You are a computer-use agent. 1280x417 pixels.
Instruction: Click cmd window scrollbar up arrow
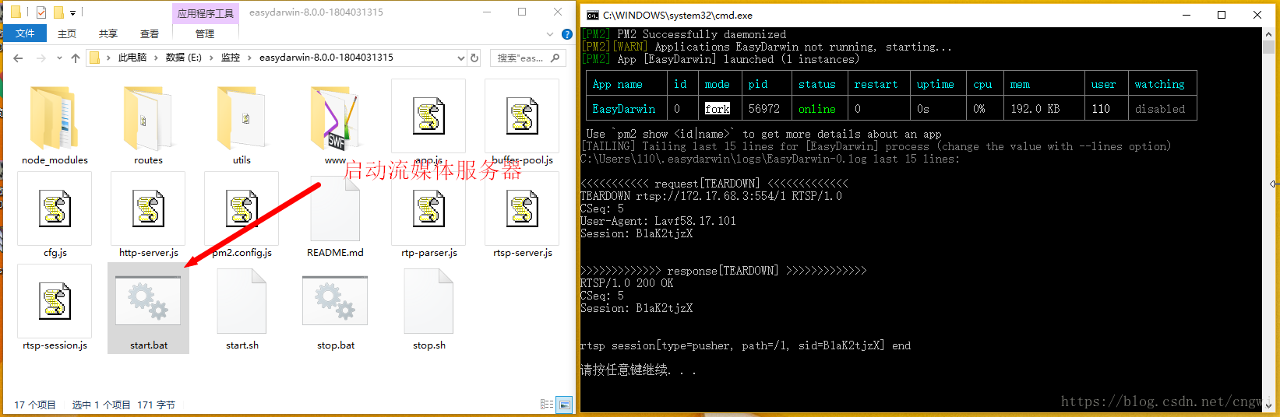point(1268,34)
